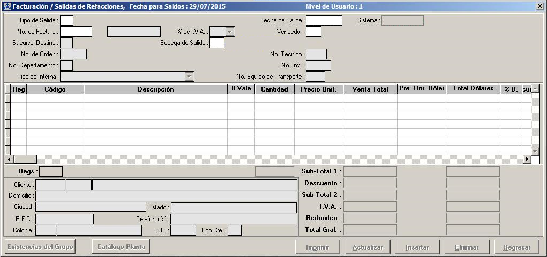Select the Descripción column header
Viewport: 547px width, 257px height.
155,89
